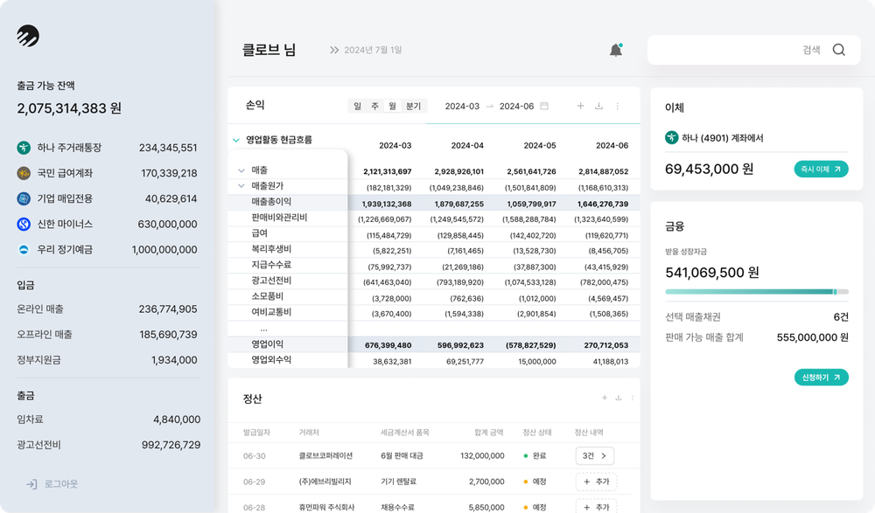
Task: Click 즉시 이체 button
Action: tap(821, 169)
